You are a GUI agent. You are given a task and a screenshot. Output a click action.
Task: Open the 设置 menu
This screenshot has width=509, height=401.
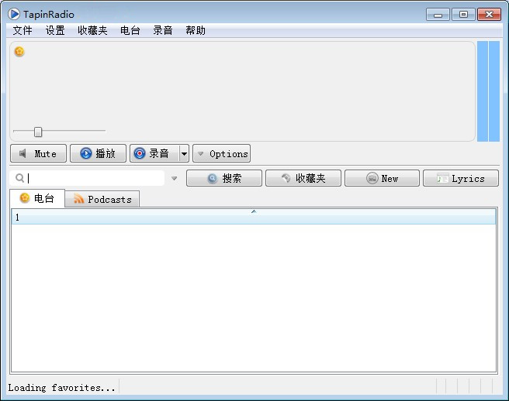[55, 30]
